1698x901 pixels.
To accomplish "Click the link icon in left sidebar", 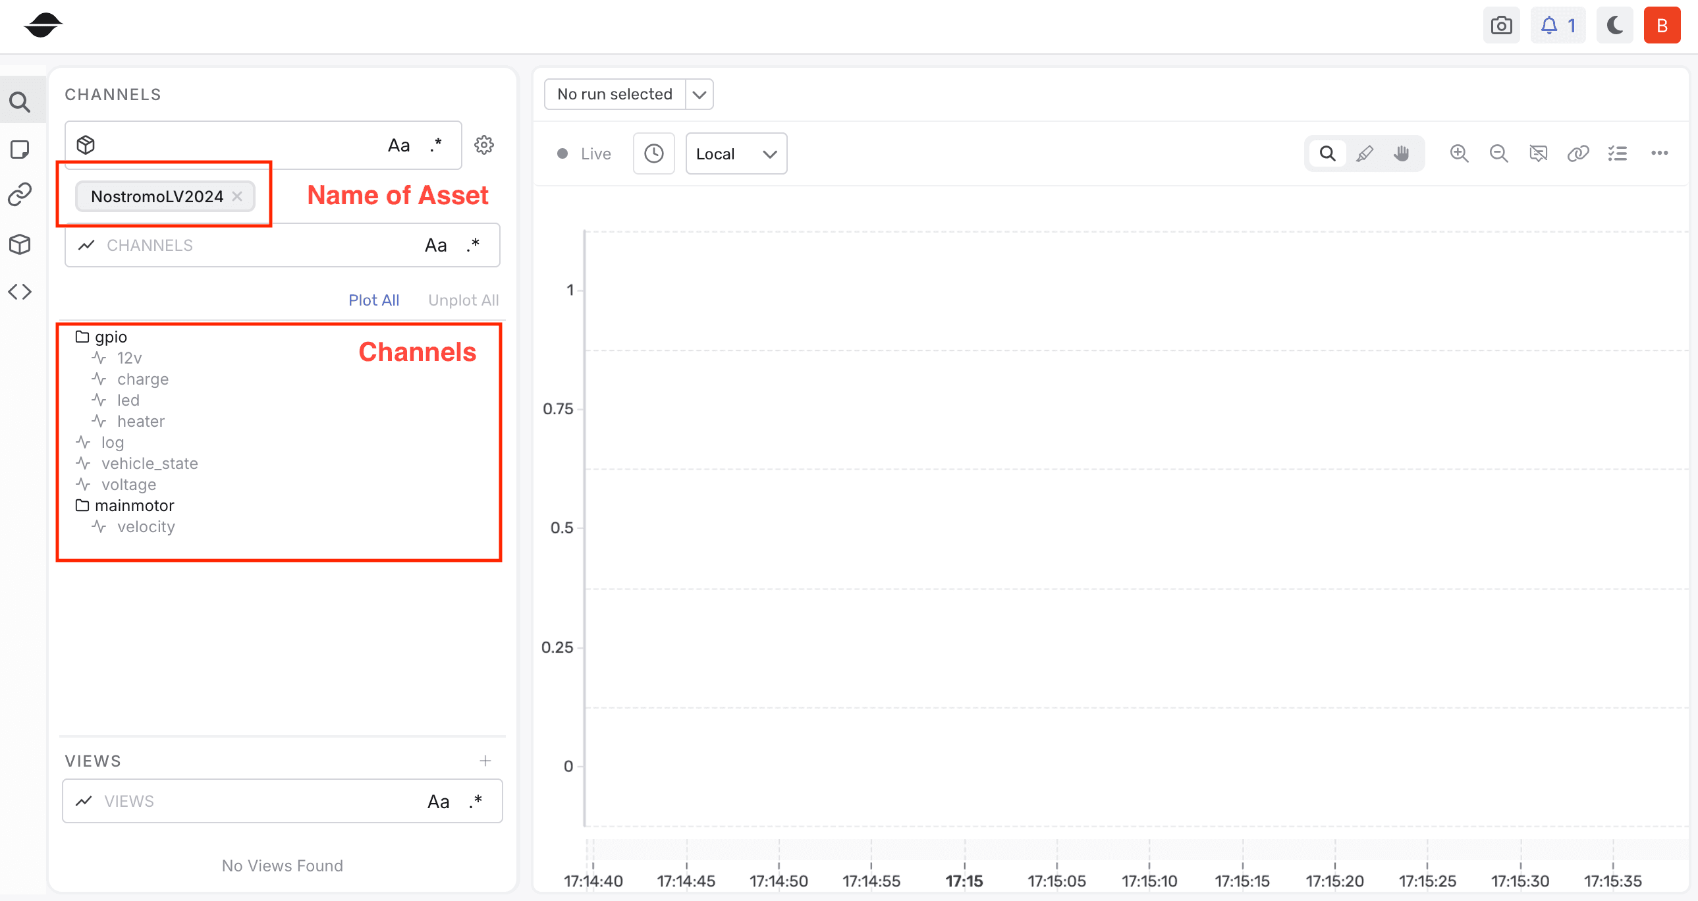I will click(20, 195).
